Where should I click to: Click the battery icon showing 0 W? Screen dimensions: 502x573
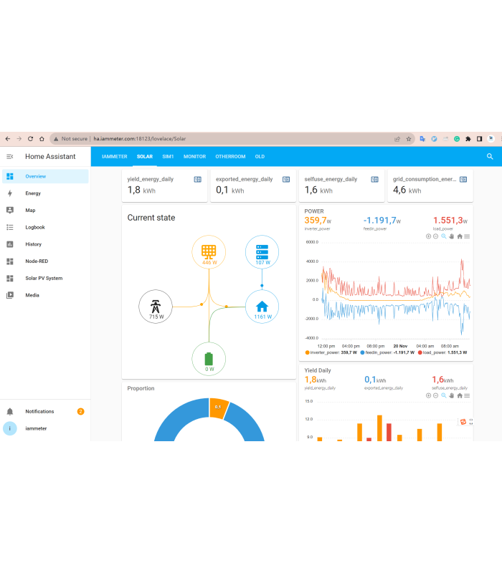coord(209,359)
